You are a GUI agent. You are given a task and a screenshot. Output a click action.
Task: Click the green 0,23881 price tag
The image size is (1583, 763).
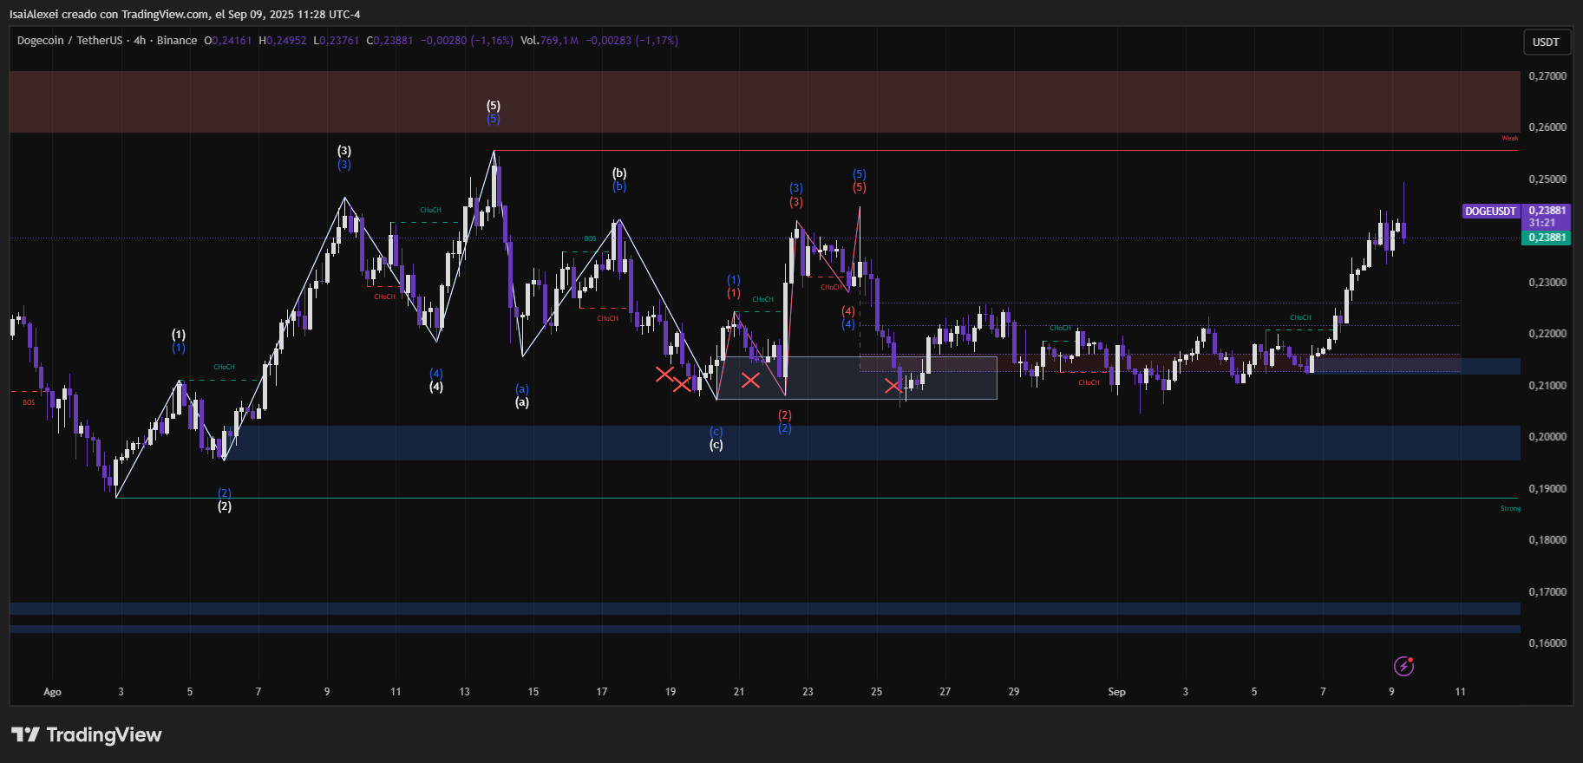(x=1547, y=238)
